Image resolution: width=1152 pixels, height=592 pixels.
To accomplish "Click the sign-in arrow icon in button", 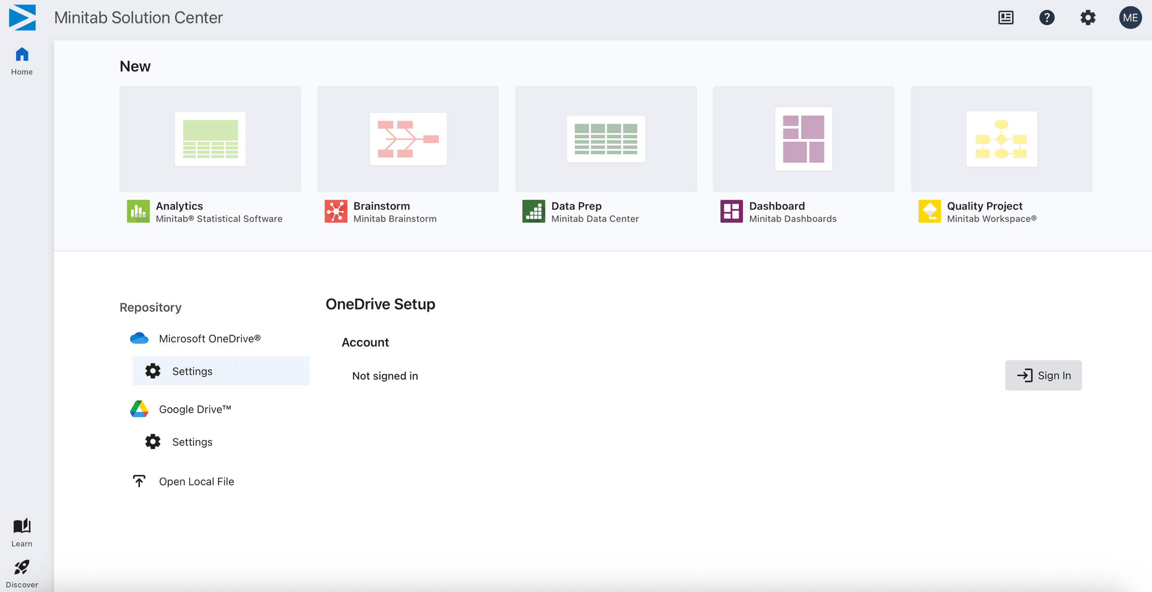I will pyautogui.click(x=1024, y=375).
